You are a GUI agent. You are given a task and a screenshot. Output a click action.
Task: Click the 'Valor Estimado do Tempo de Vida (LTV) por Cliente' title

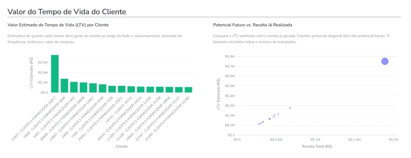(58, 25)
